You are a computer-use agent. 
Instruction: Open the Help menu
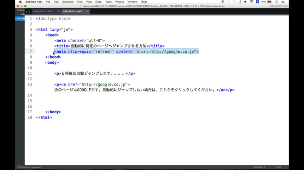144,2
